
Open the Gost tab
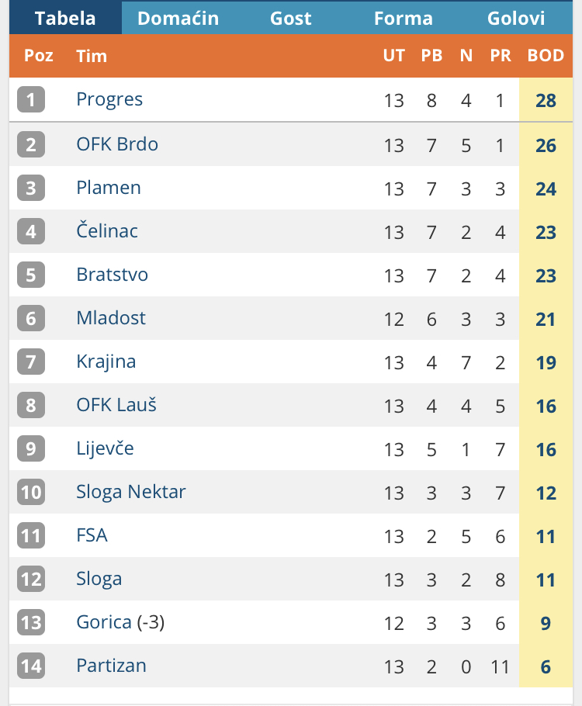pos(291,18)
